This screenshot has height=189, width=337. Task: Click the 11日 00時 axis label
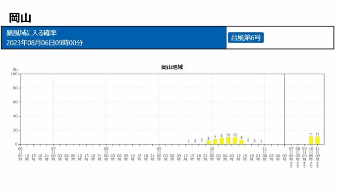pos(265,154)
